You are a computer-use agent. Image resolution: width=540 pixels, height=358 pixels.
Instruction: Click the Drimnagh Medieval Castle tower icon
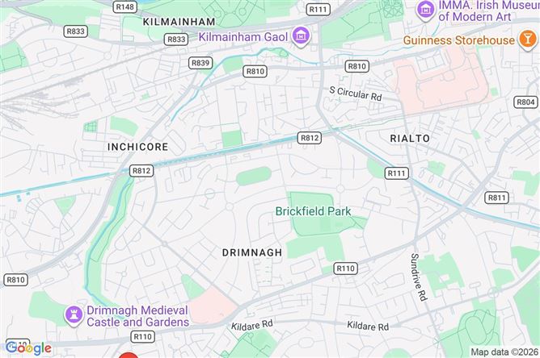pos(74,316)
